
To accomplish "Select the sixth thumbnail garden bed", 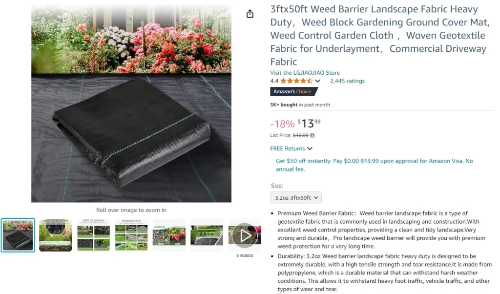I will click(x=207, y=235).
